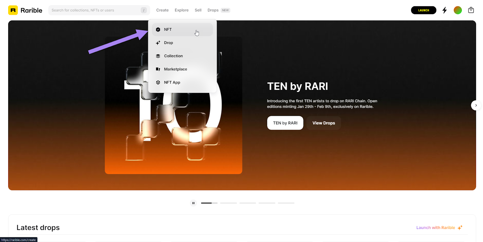The height and width of the screenshot is (242, 483).
Task: Pause the carousel autoplay
Action: pyautogui.click(x=193, y=203)
